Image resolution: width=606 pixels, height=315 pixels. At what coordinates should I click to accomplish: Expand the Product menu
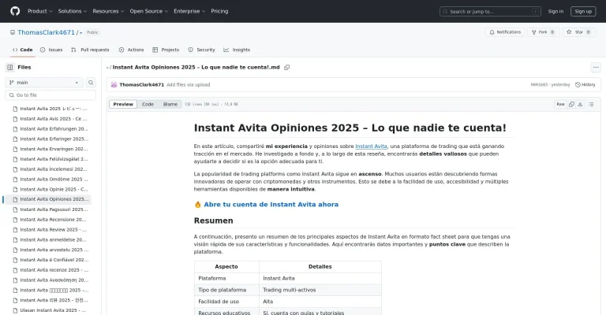(39, 11)
